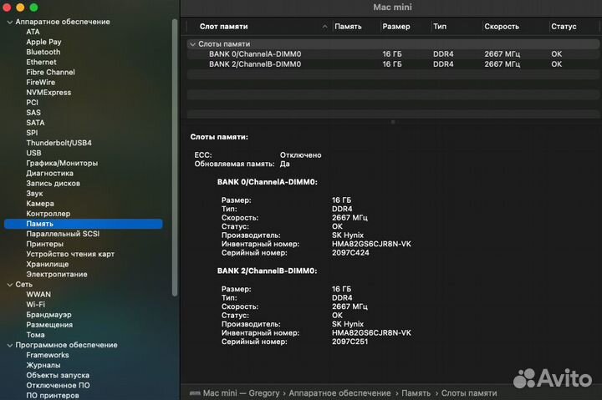This screenshot has width=602, height=400.
Task: Select Отключенное ПО in the sidebar
Action: 58,385
